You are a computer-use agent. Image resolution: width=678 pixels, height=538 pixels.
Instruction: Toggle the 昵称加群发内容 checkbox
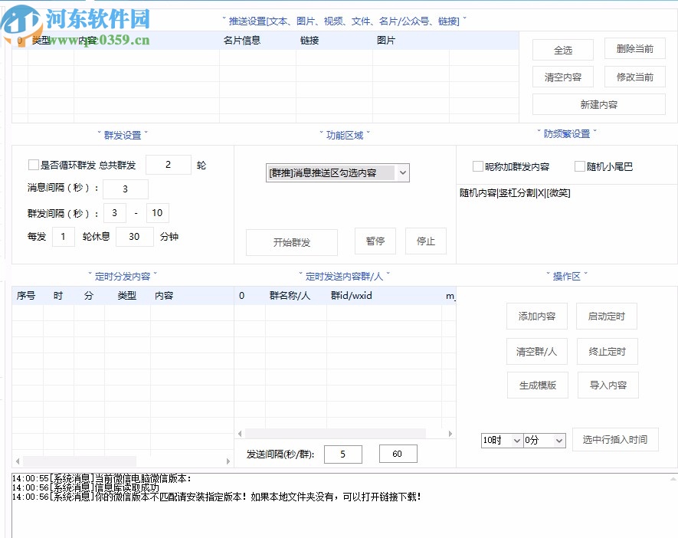pos(478,166)
